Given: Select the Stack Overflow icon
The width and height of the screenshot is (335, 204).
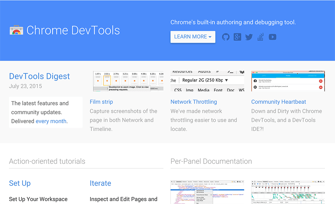Looking at the screenshot, I should pos(260,37).
